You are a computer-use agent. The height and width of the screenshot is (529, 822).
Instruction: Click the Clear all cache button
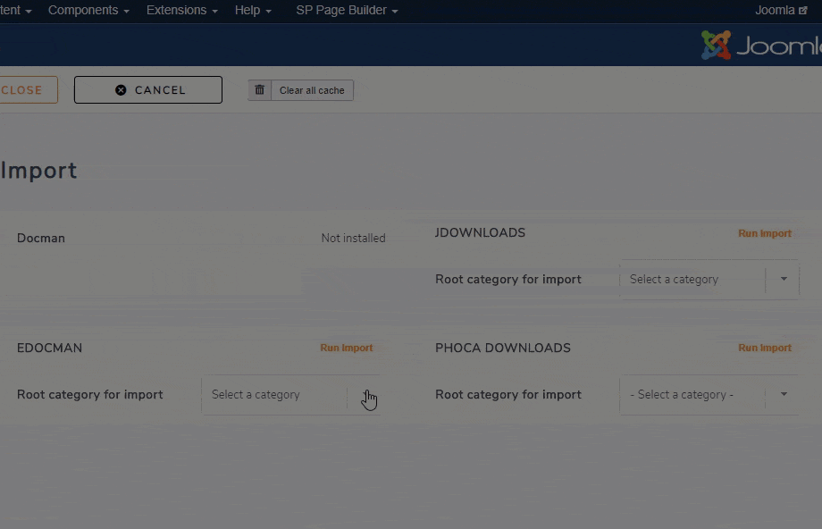312,90
